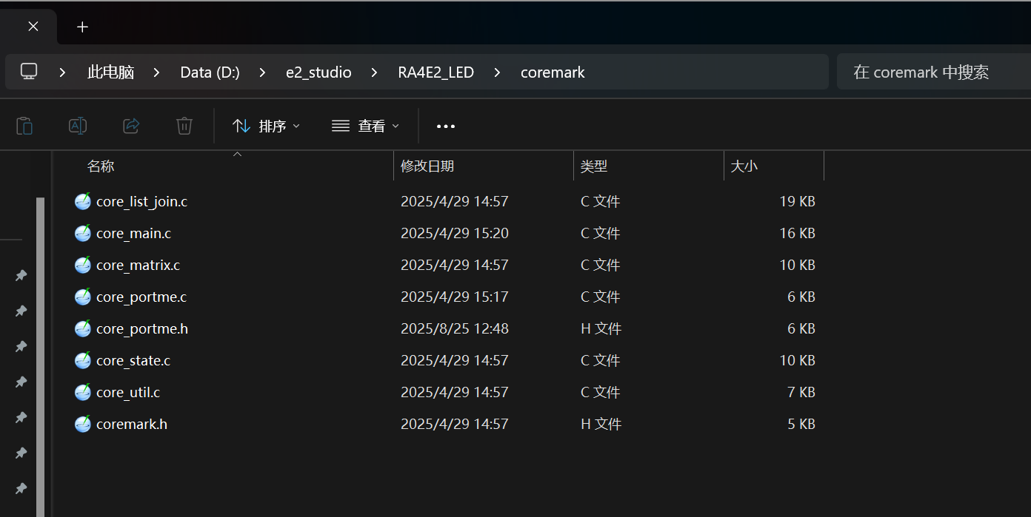Viewport: 1031px width, 517px height.
Task: Click the coremark.h file icon
Action: pyautogui.click(x=83, y=424)
